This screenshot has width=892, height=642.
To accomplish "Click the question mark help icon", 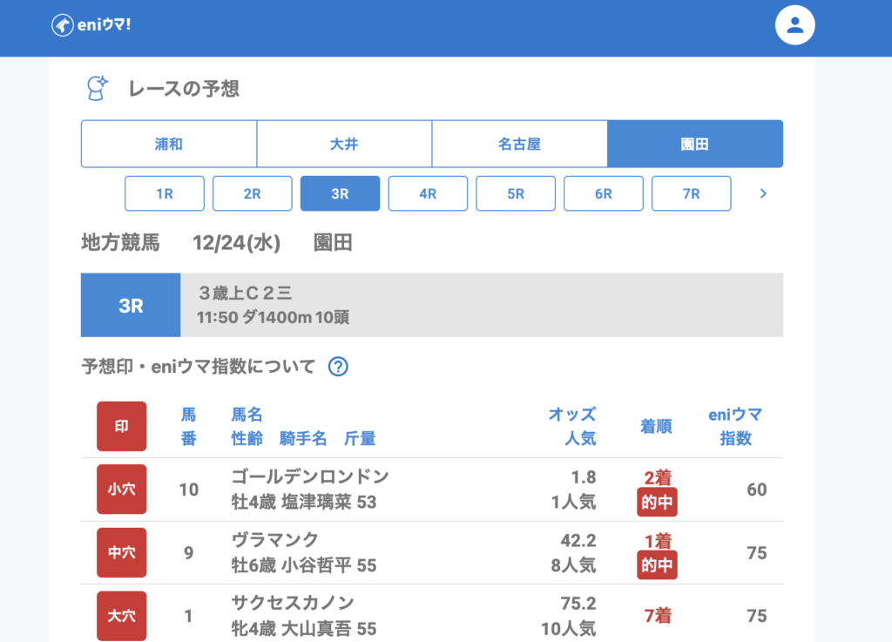I will [x=338, y=367].
